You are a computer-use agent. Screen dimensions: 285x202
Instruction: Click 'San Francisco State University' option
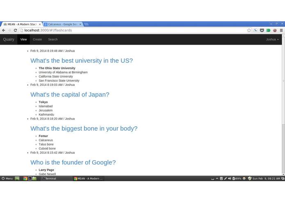[59, 81]
